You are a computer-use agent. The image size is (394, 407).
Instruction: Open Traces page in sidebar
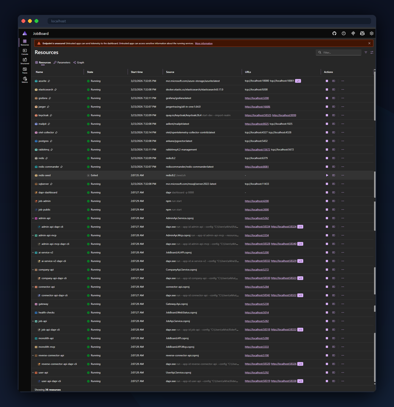(x=25, y=70)
